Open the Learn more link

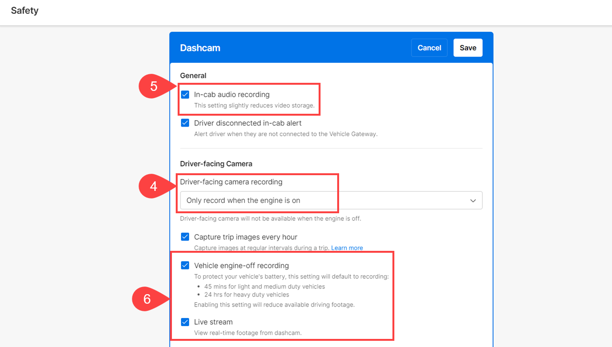tap(347, 248)
